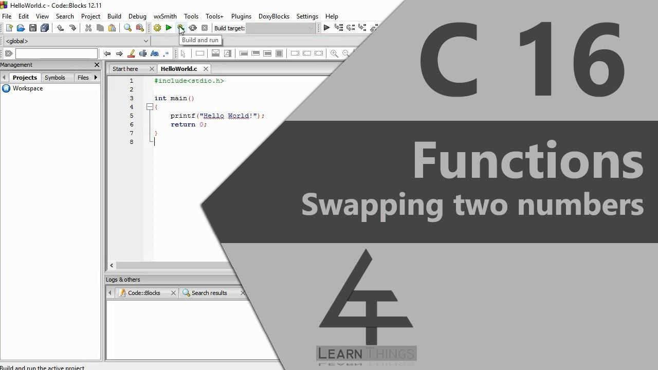Clear the incremental search field

[8, 53]
